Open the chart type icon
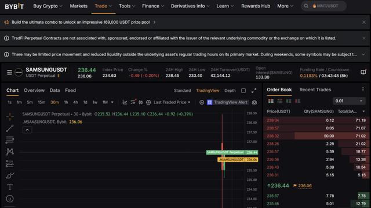371x208 pixels. tap(125, 102)
